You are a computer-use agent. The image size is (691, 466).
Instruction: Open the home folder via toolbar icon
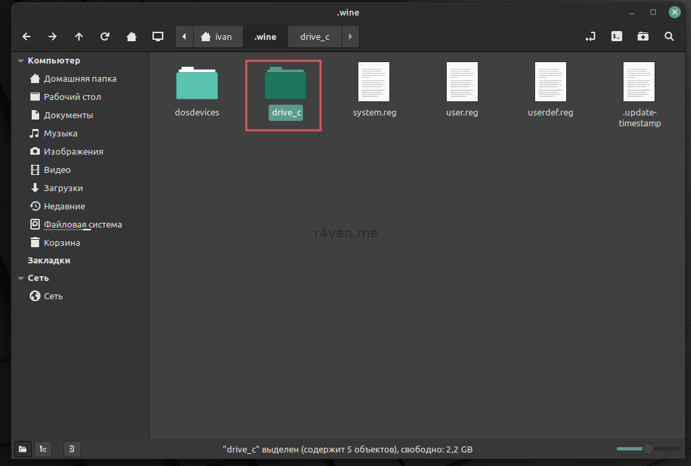132,36
